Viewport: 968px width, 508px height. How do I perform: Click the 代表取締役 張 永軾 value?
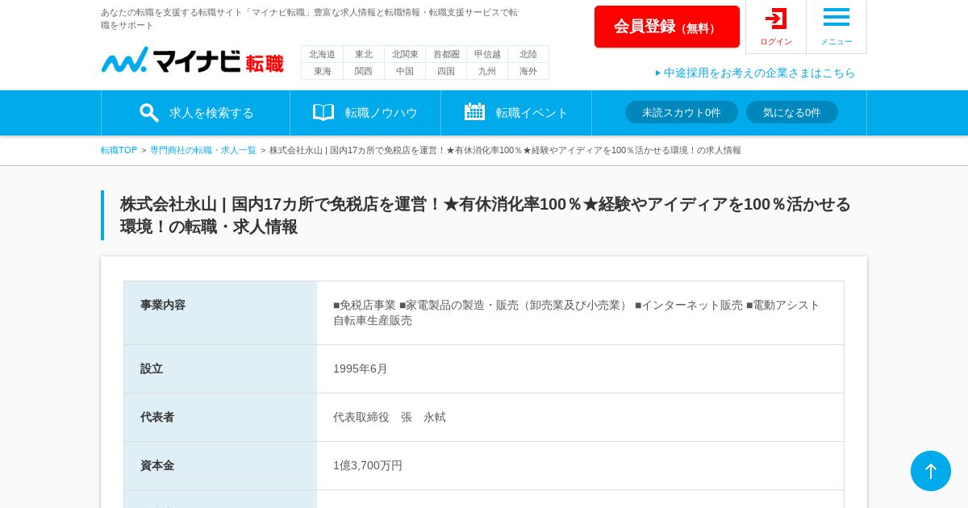coord(390,417)
